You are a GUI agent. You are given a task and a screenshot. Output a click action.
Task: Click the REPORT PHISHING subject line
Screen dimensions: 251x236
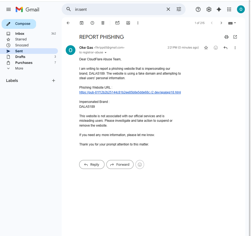102,37
